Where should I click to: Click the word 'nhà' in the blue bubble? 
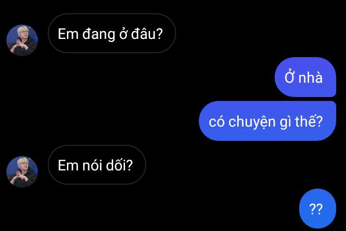311,77
